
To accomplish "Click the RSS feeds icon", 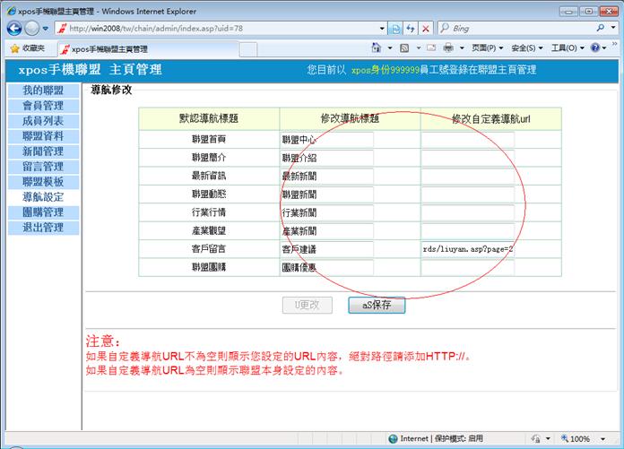I will click(404, 48).
